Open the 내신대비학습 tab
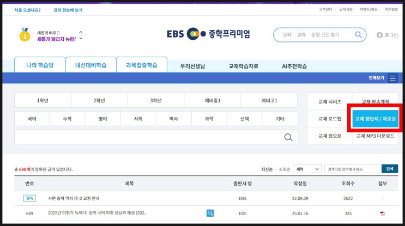405x226 pixels. 90,65
